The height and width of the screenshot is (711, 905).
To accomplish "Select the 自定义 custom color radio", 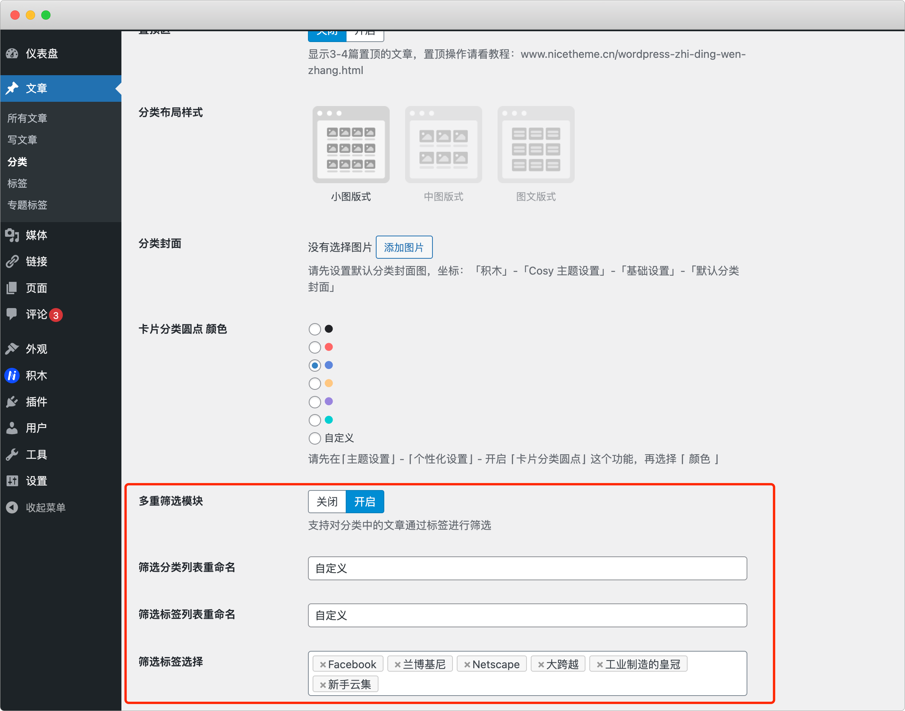I will [x=315, y=438].
